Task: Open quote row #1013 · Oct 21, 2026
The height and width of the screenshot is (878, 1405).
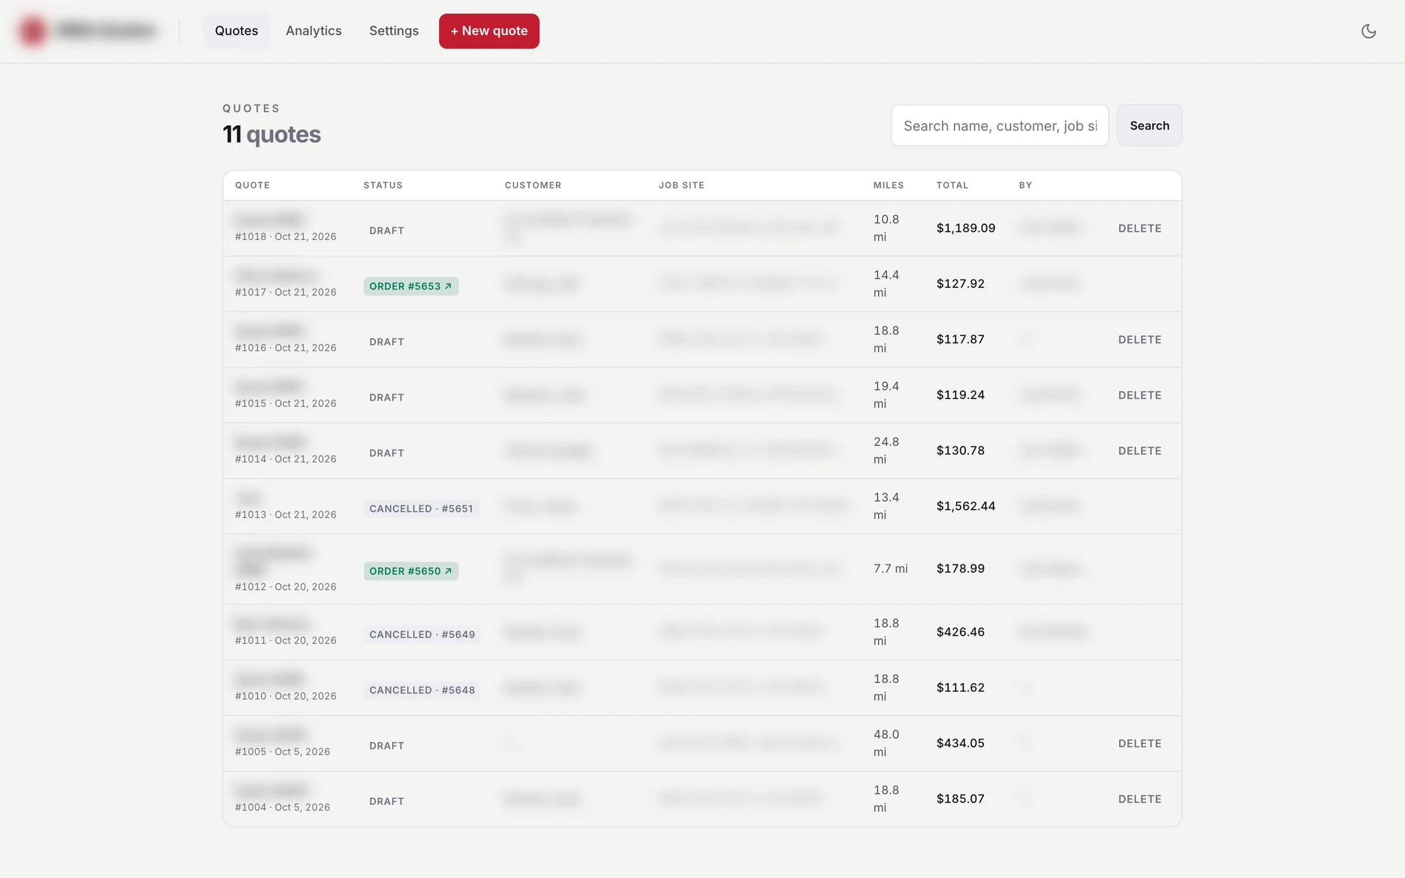Action: coord(702,506)
